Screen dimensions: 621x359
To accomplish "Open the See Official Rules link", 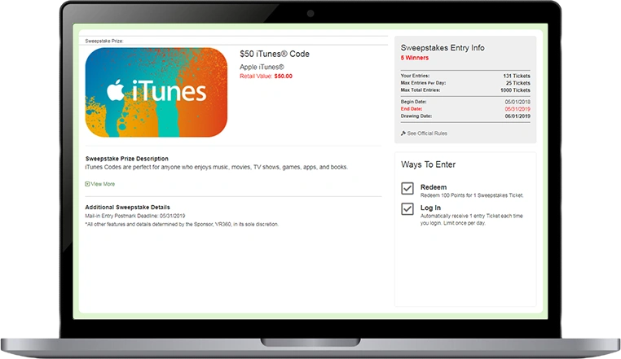I will (427, 133).
